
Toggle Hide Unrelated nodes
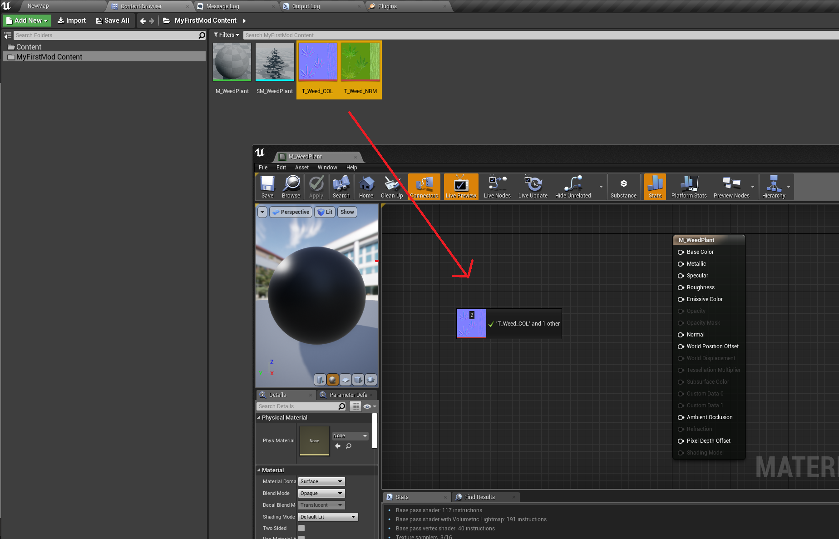(573, 187)
